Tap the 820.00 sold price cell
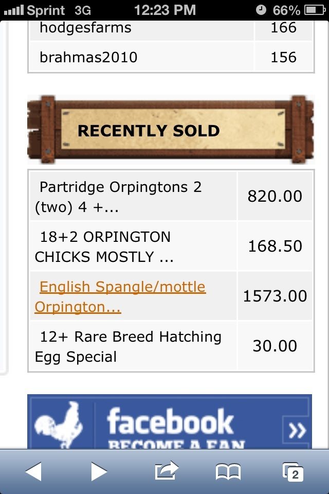The width and height of the screenshot is (329, 494). tap(275, 197)
